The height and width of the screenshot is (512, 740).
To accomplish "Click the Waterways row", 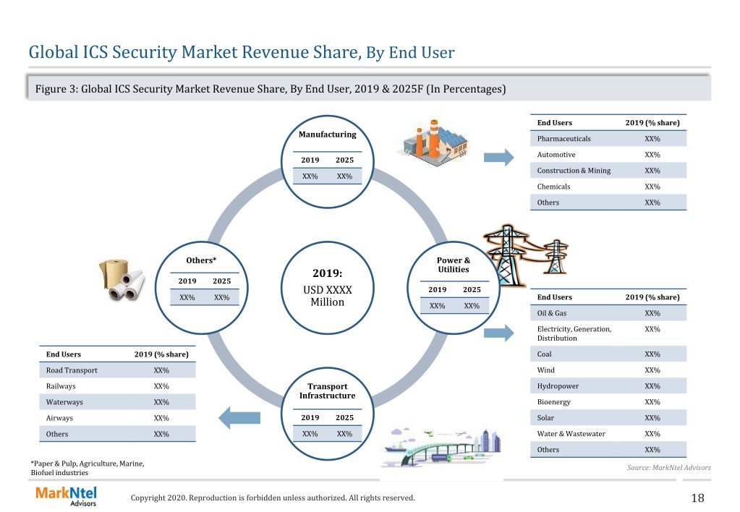I will coord(117,402).
